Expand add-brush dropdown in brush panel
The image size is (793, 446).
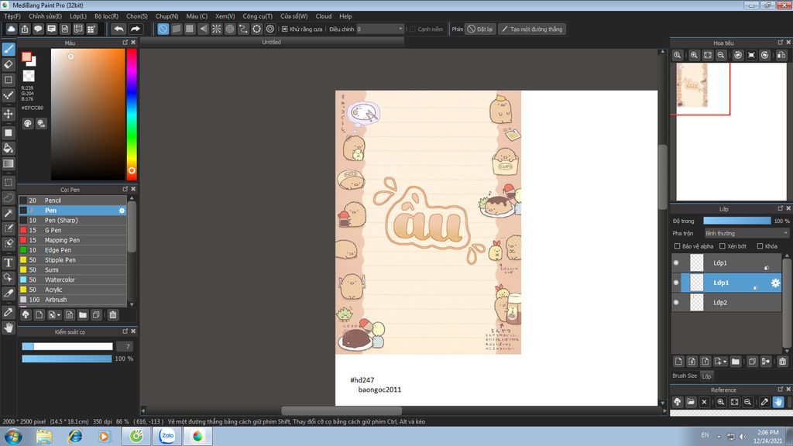tap(59, 315)
